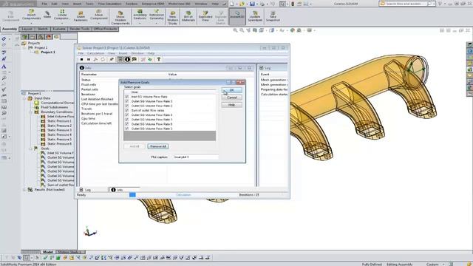473x266 pixels.
Task: Click the Print icon in title bar
Action: click(262, 4)
